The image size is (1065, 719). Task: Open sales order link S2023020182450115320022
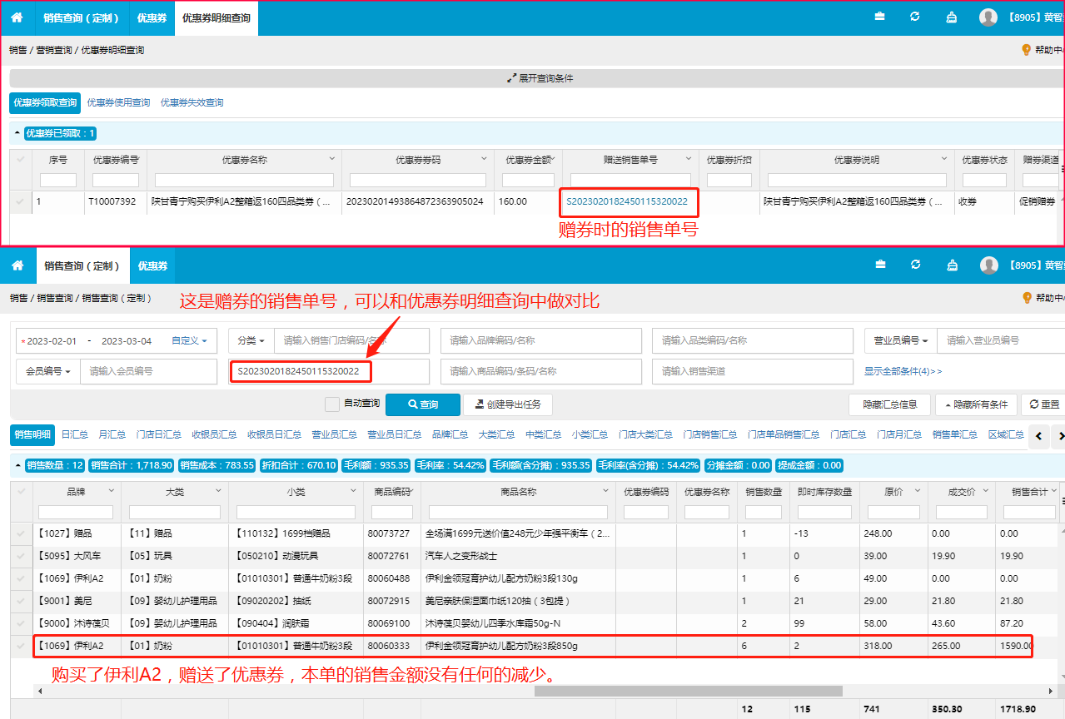[626, 201]
